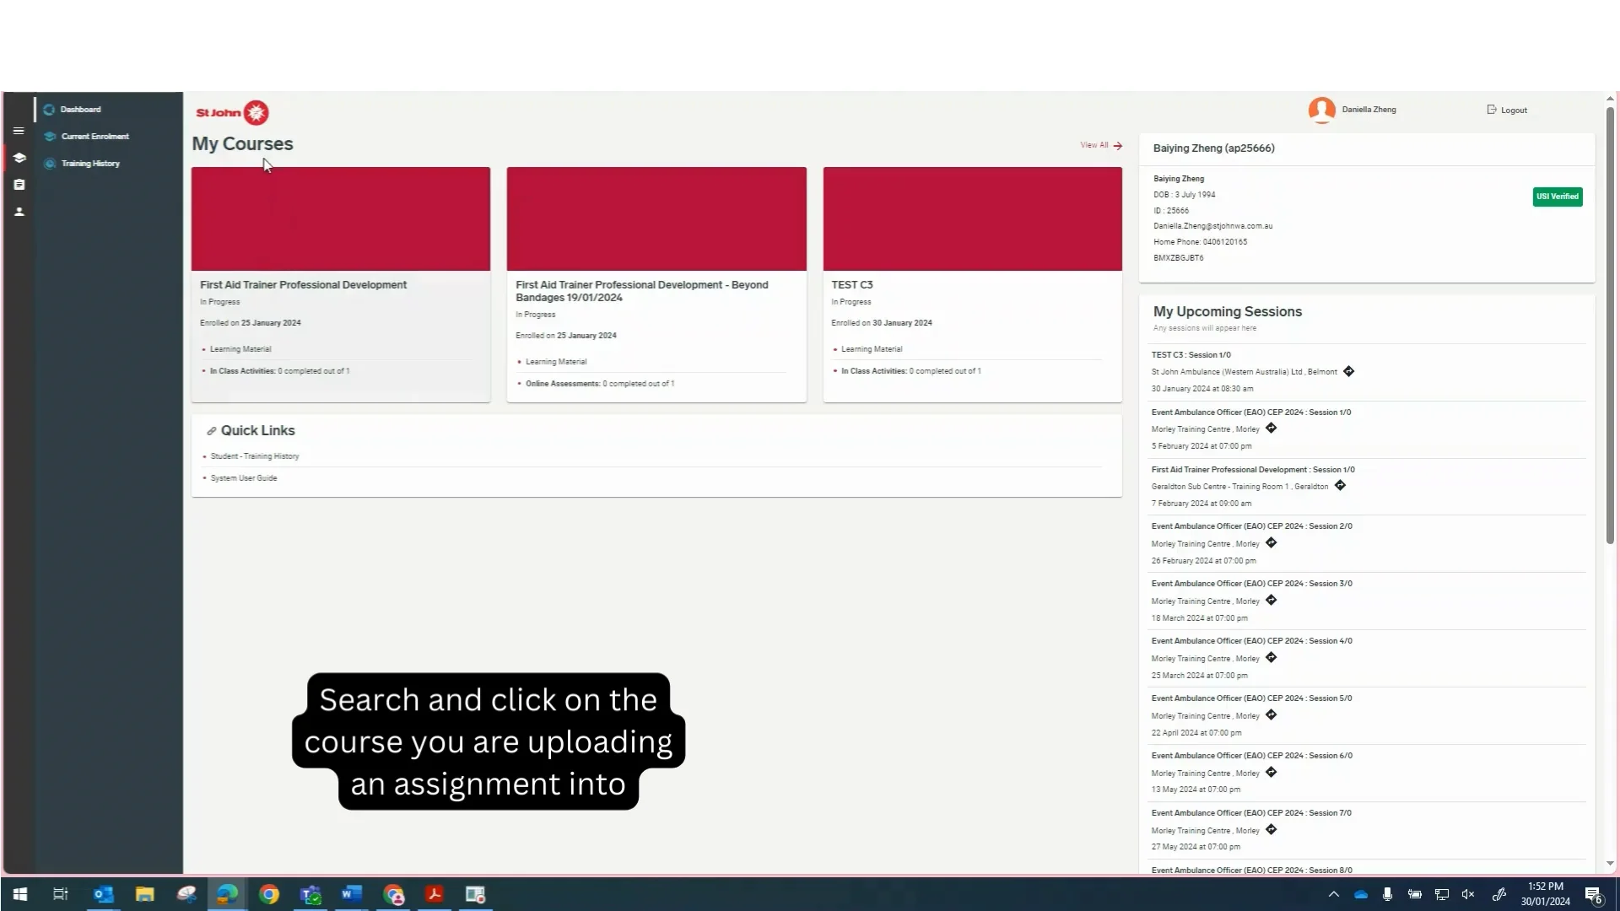This screenshot has width=1620, height=911.
Task: Open Dashboard from the sidebar menu
Action: [81, 109]
